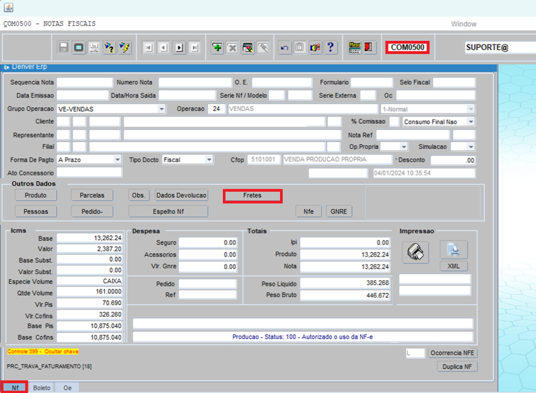Switch to the Oe tab
This screenshot has height=393, width=536.
pos(67,388)
